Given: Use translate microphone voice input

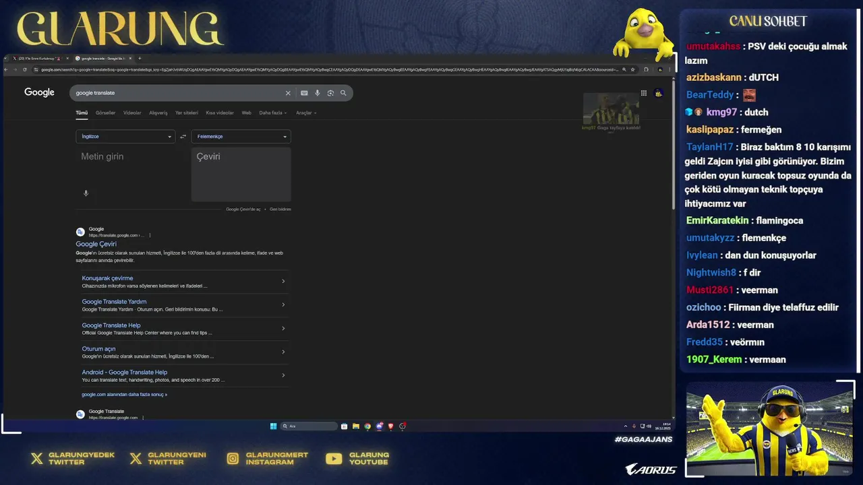Looking at the screenshot, I should point(86,193).
